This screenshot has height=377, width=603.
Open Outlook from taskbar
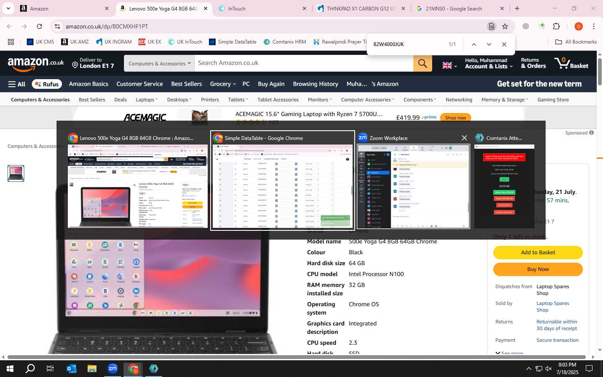[x=71, y=369]
